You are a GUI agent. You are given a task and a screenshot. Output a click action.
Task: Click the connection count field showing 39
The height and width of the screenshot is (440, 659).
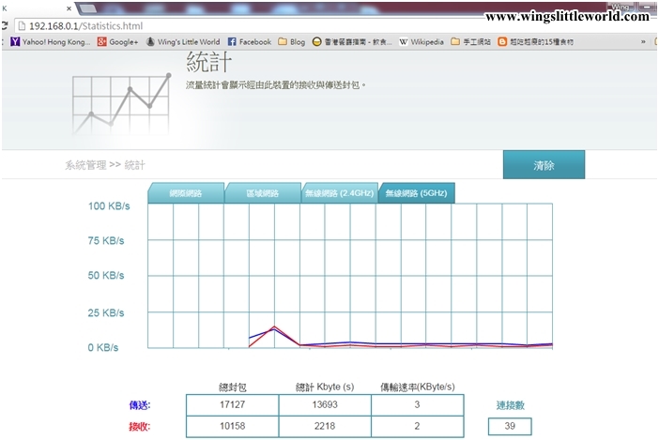(x=510, y=427)
